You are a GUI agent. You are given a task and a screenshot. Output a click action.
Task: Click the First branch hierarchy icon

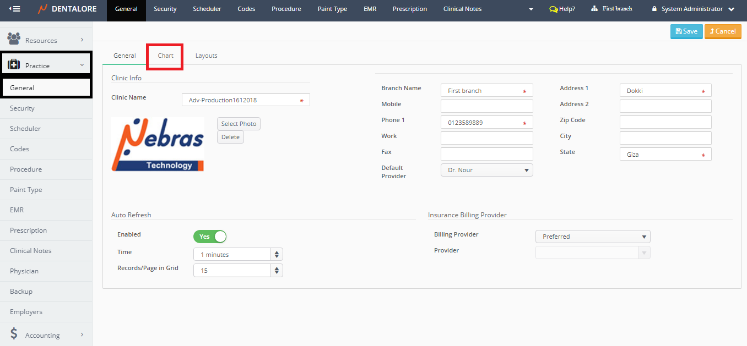click(x=594, y=9)
